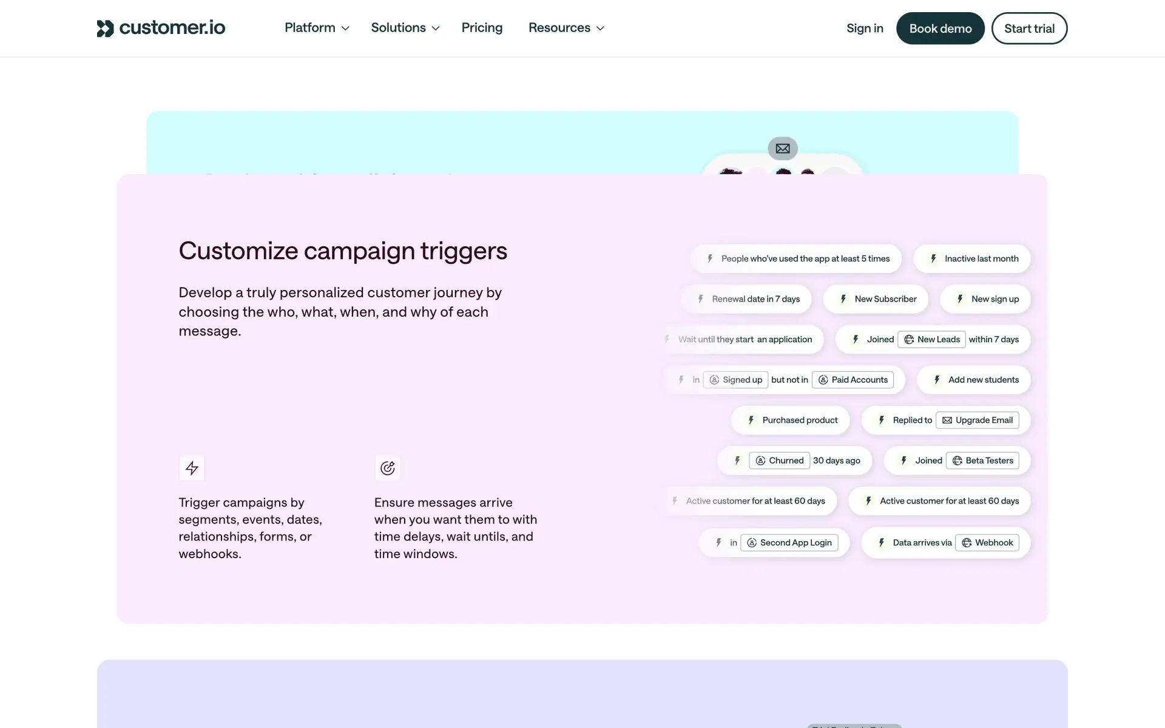The width and height of the screenshot is (1165, 728).
Task: Open the Resources dropdown menu
Action: click(566, 28)
